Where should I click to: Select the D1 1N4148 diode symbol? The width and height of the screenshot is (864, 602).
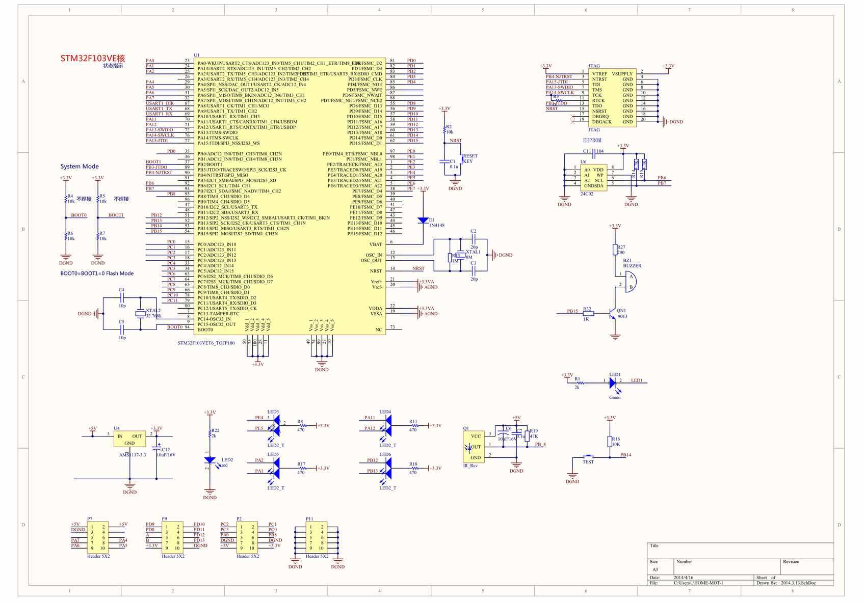pyautogui.click(x=423, y=221)
